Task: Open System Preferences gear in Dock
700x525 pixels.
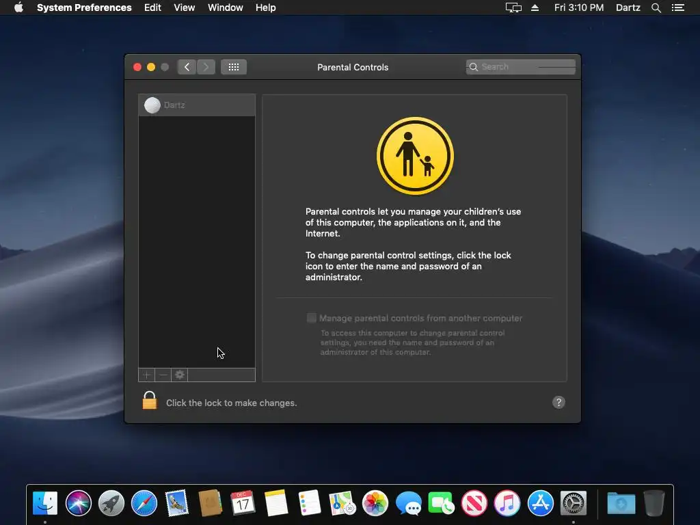Action: click(574, 503)
